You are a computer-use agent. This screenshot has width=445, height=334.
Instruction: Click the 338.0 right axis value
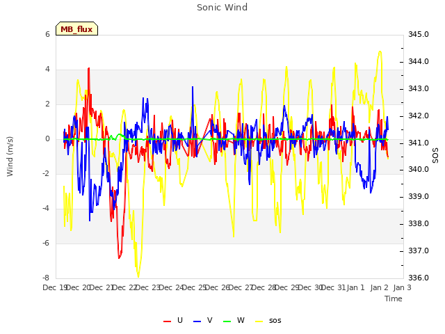coord(419,224)
